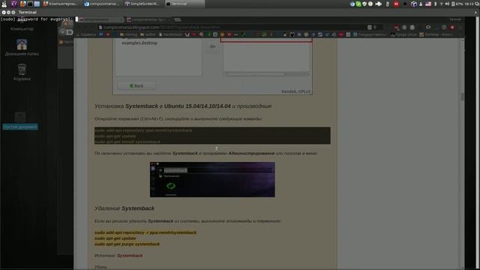Open the shield tray icon
This screenshot has height=270, width=480.
click(364, 4)
